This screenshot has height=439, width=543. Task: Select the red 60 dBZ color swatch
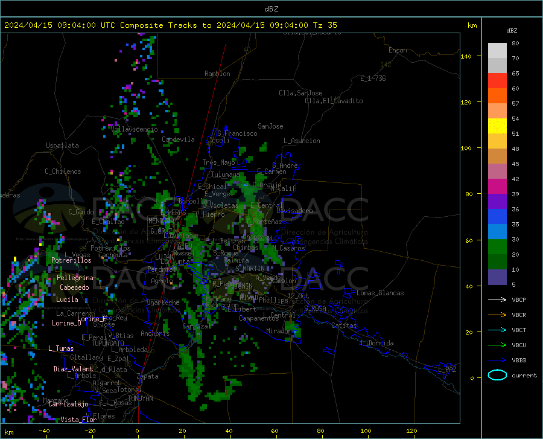[x=497, y=81]
